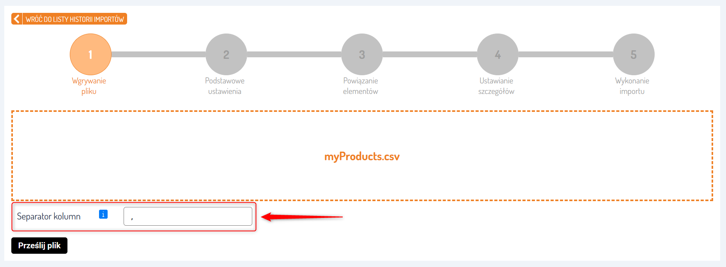This screenshot has width=726, height=267.
Task: Open the 'Podstawowe ustawienia' step label
Action: click(225, 86)
